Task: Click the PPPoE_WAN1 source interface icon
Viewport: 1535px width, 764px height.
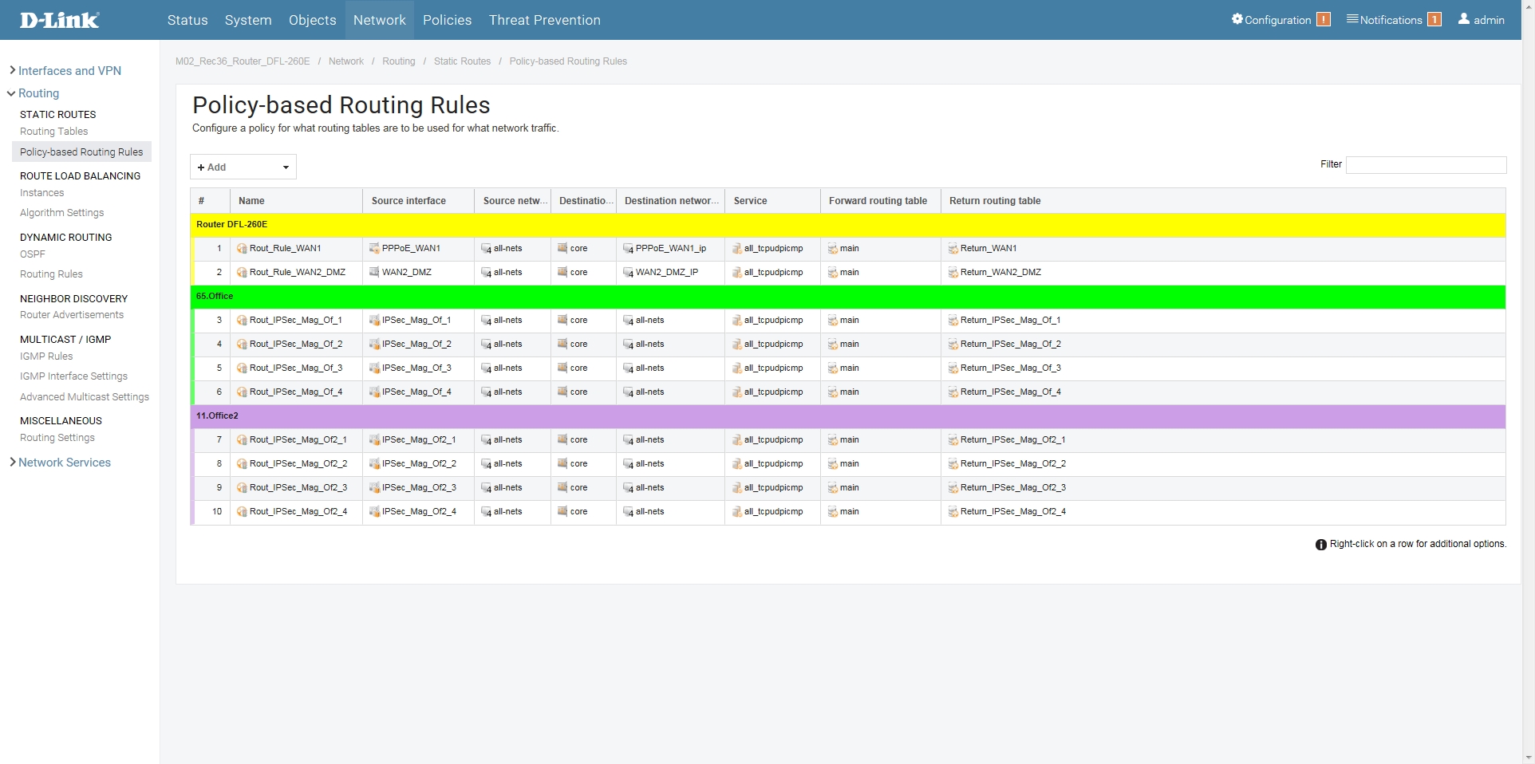Action: (374, 249)
